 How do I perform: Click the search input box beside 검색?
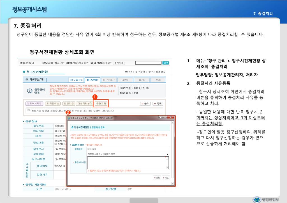click(148, 63)
